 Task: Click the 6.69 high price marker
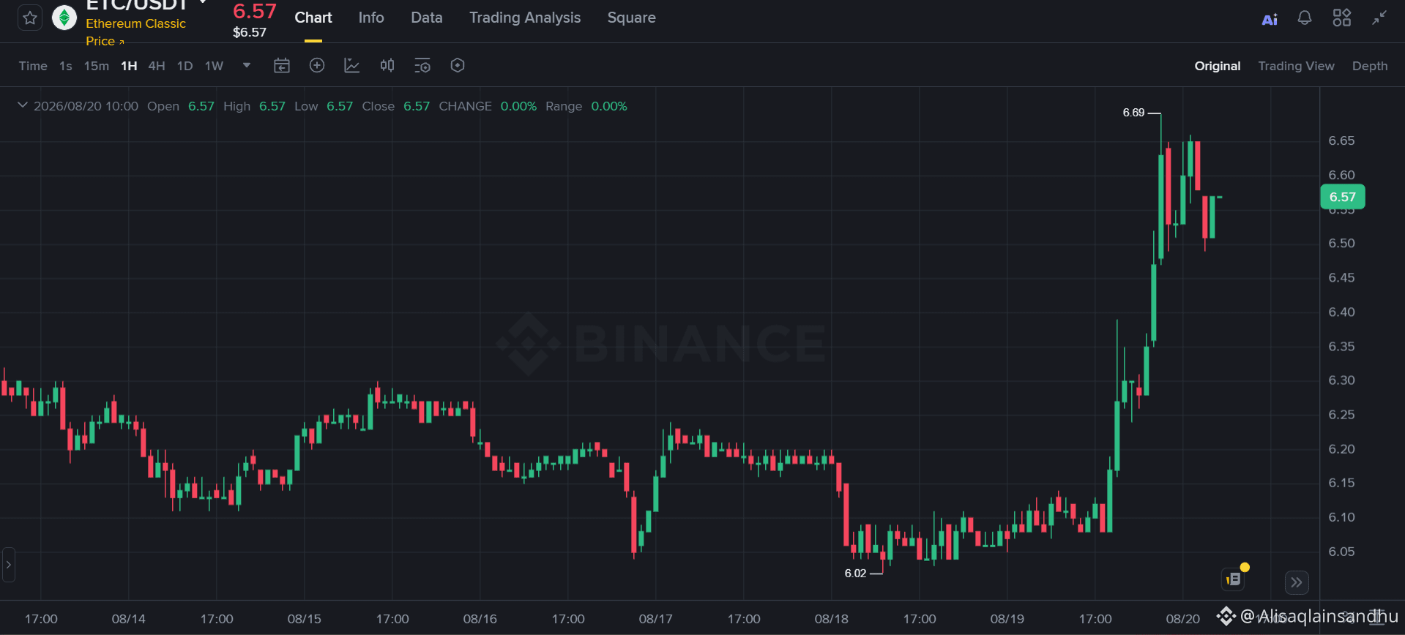tap(1133, 113)
